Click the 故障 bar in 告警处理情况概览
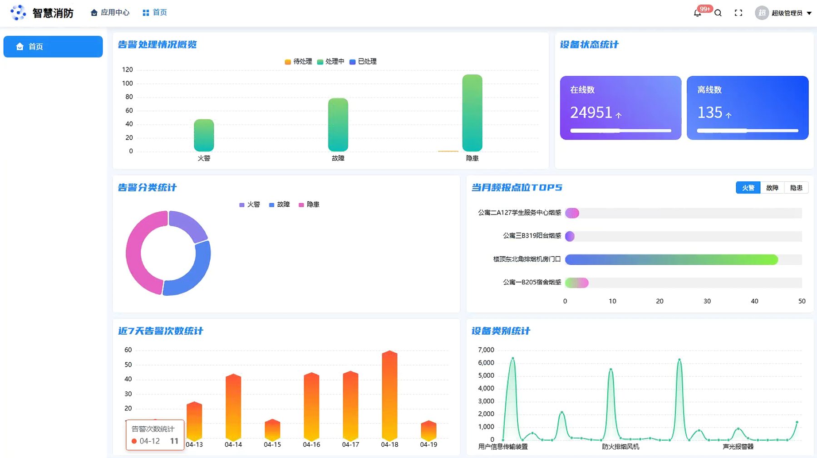The height and width of the screenshot is (458, 817). pyautogui.click(x=338, y=125)
